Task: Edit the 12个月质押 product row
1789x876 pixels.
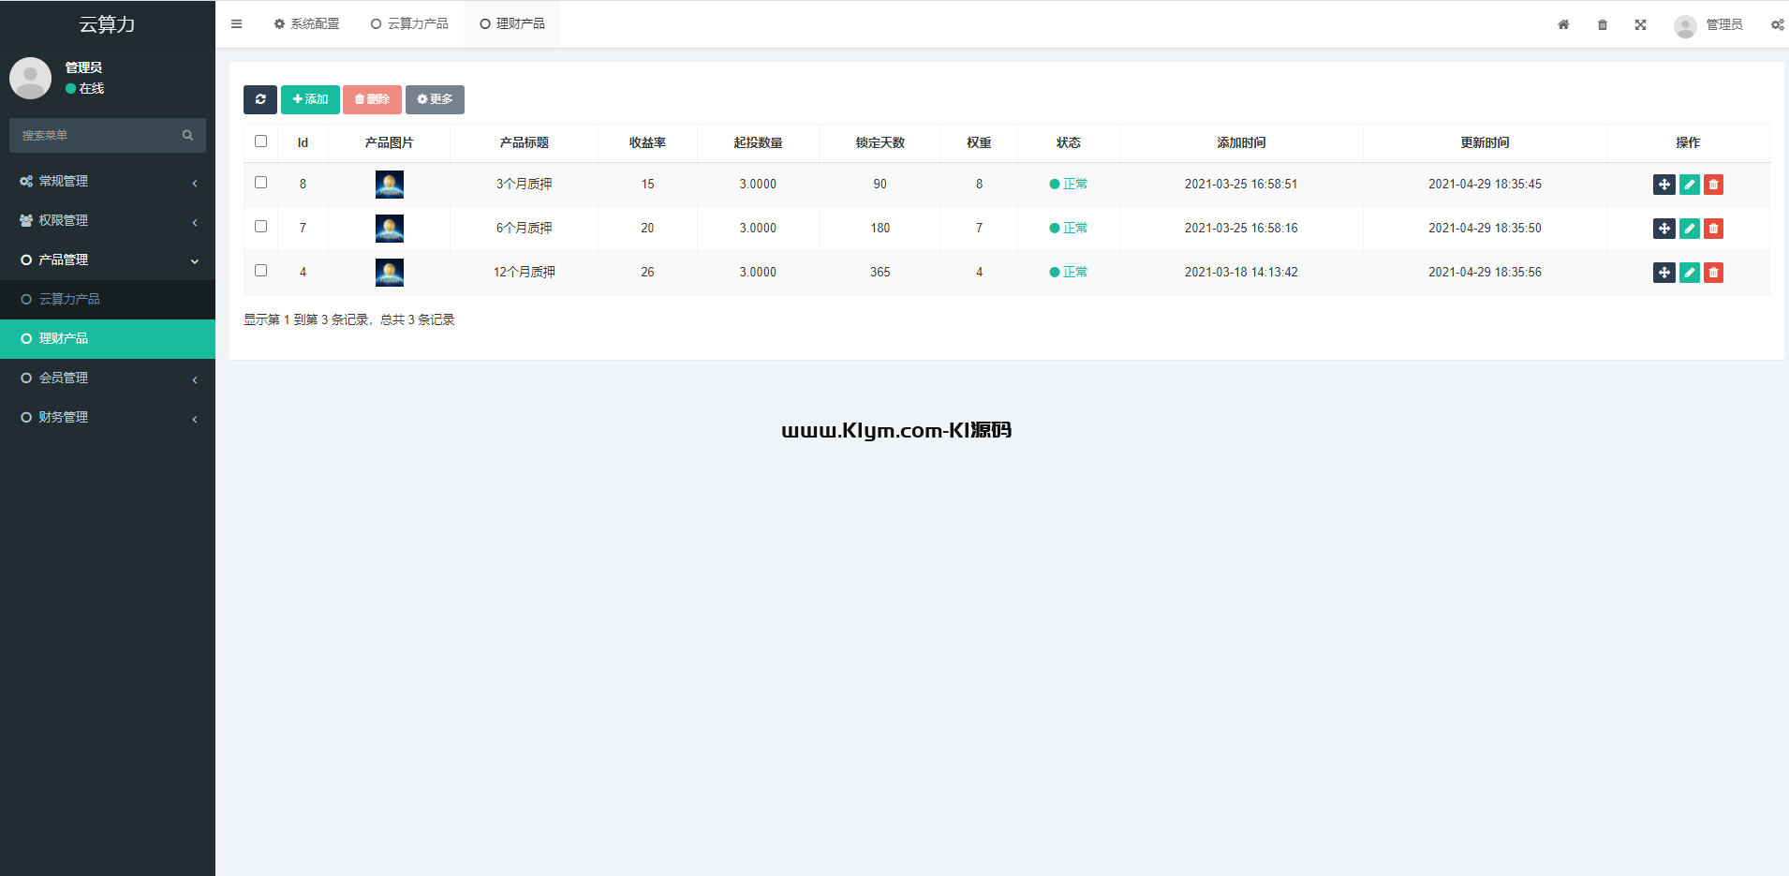Action: pos(1690,273)
